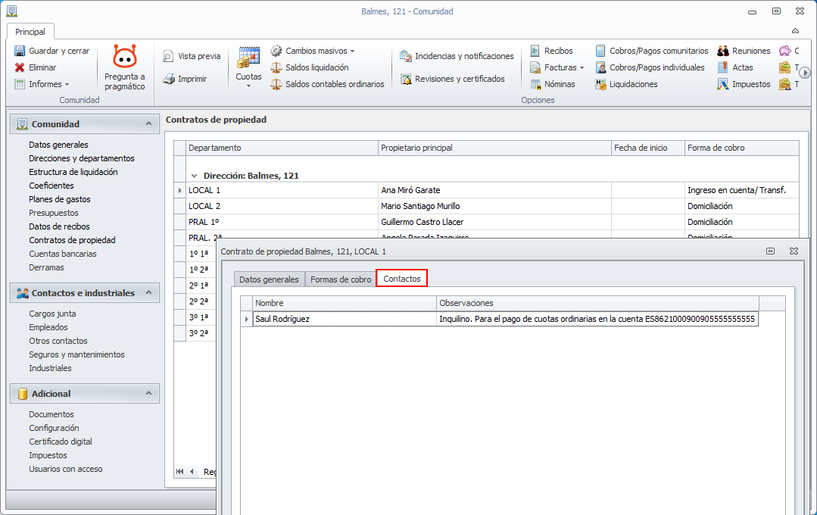This screenshot has height=515, width=817.
Task: Click the Informes table icon
Action: coord(20,84)
